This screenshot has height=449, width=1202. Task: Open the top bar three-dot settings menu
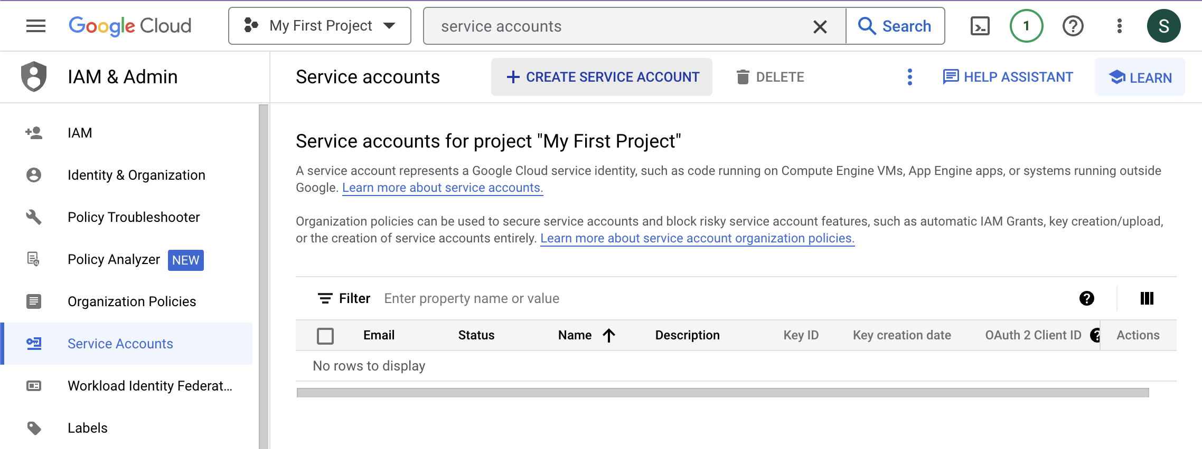click(x=1119, y=26)
